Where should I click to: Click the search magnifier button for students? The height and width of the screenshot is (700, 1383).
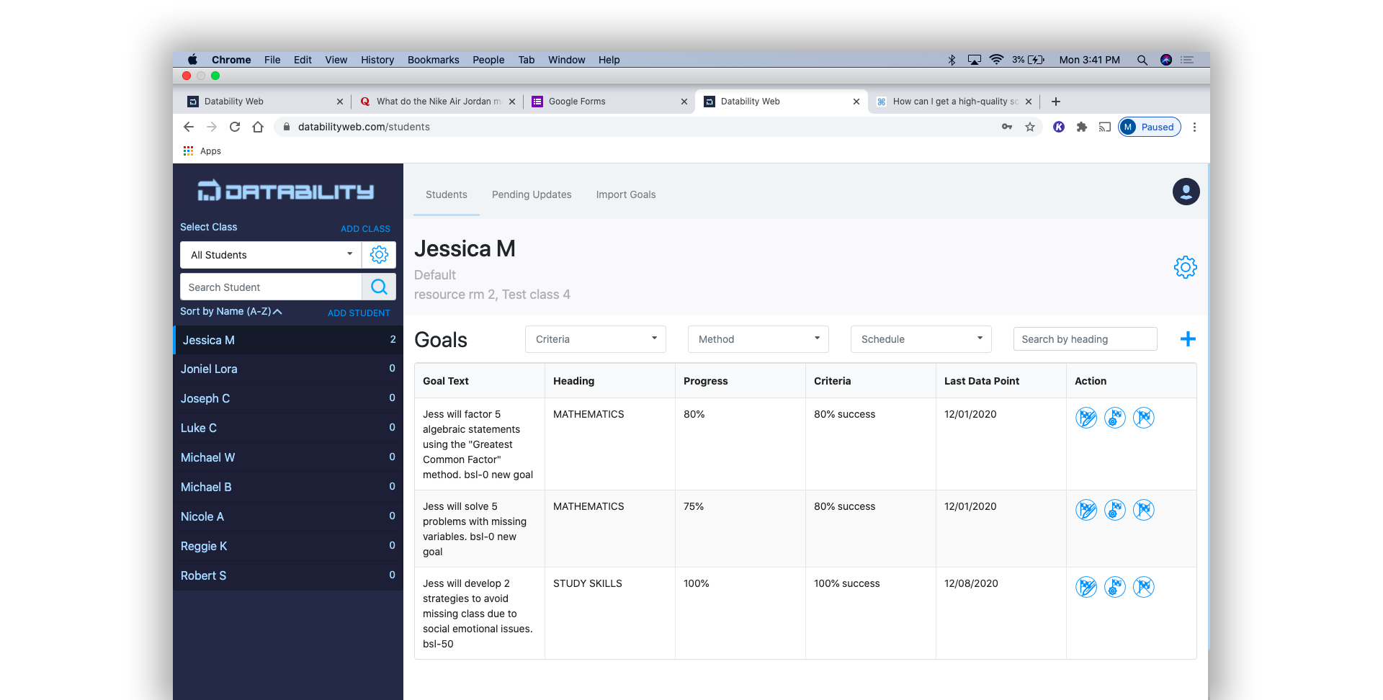coord(379,287)
